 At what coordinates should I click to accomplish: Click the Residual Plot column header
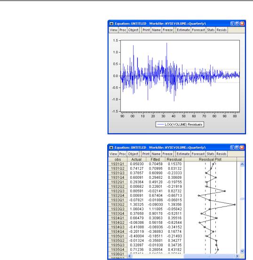[x=210, y=160]
